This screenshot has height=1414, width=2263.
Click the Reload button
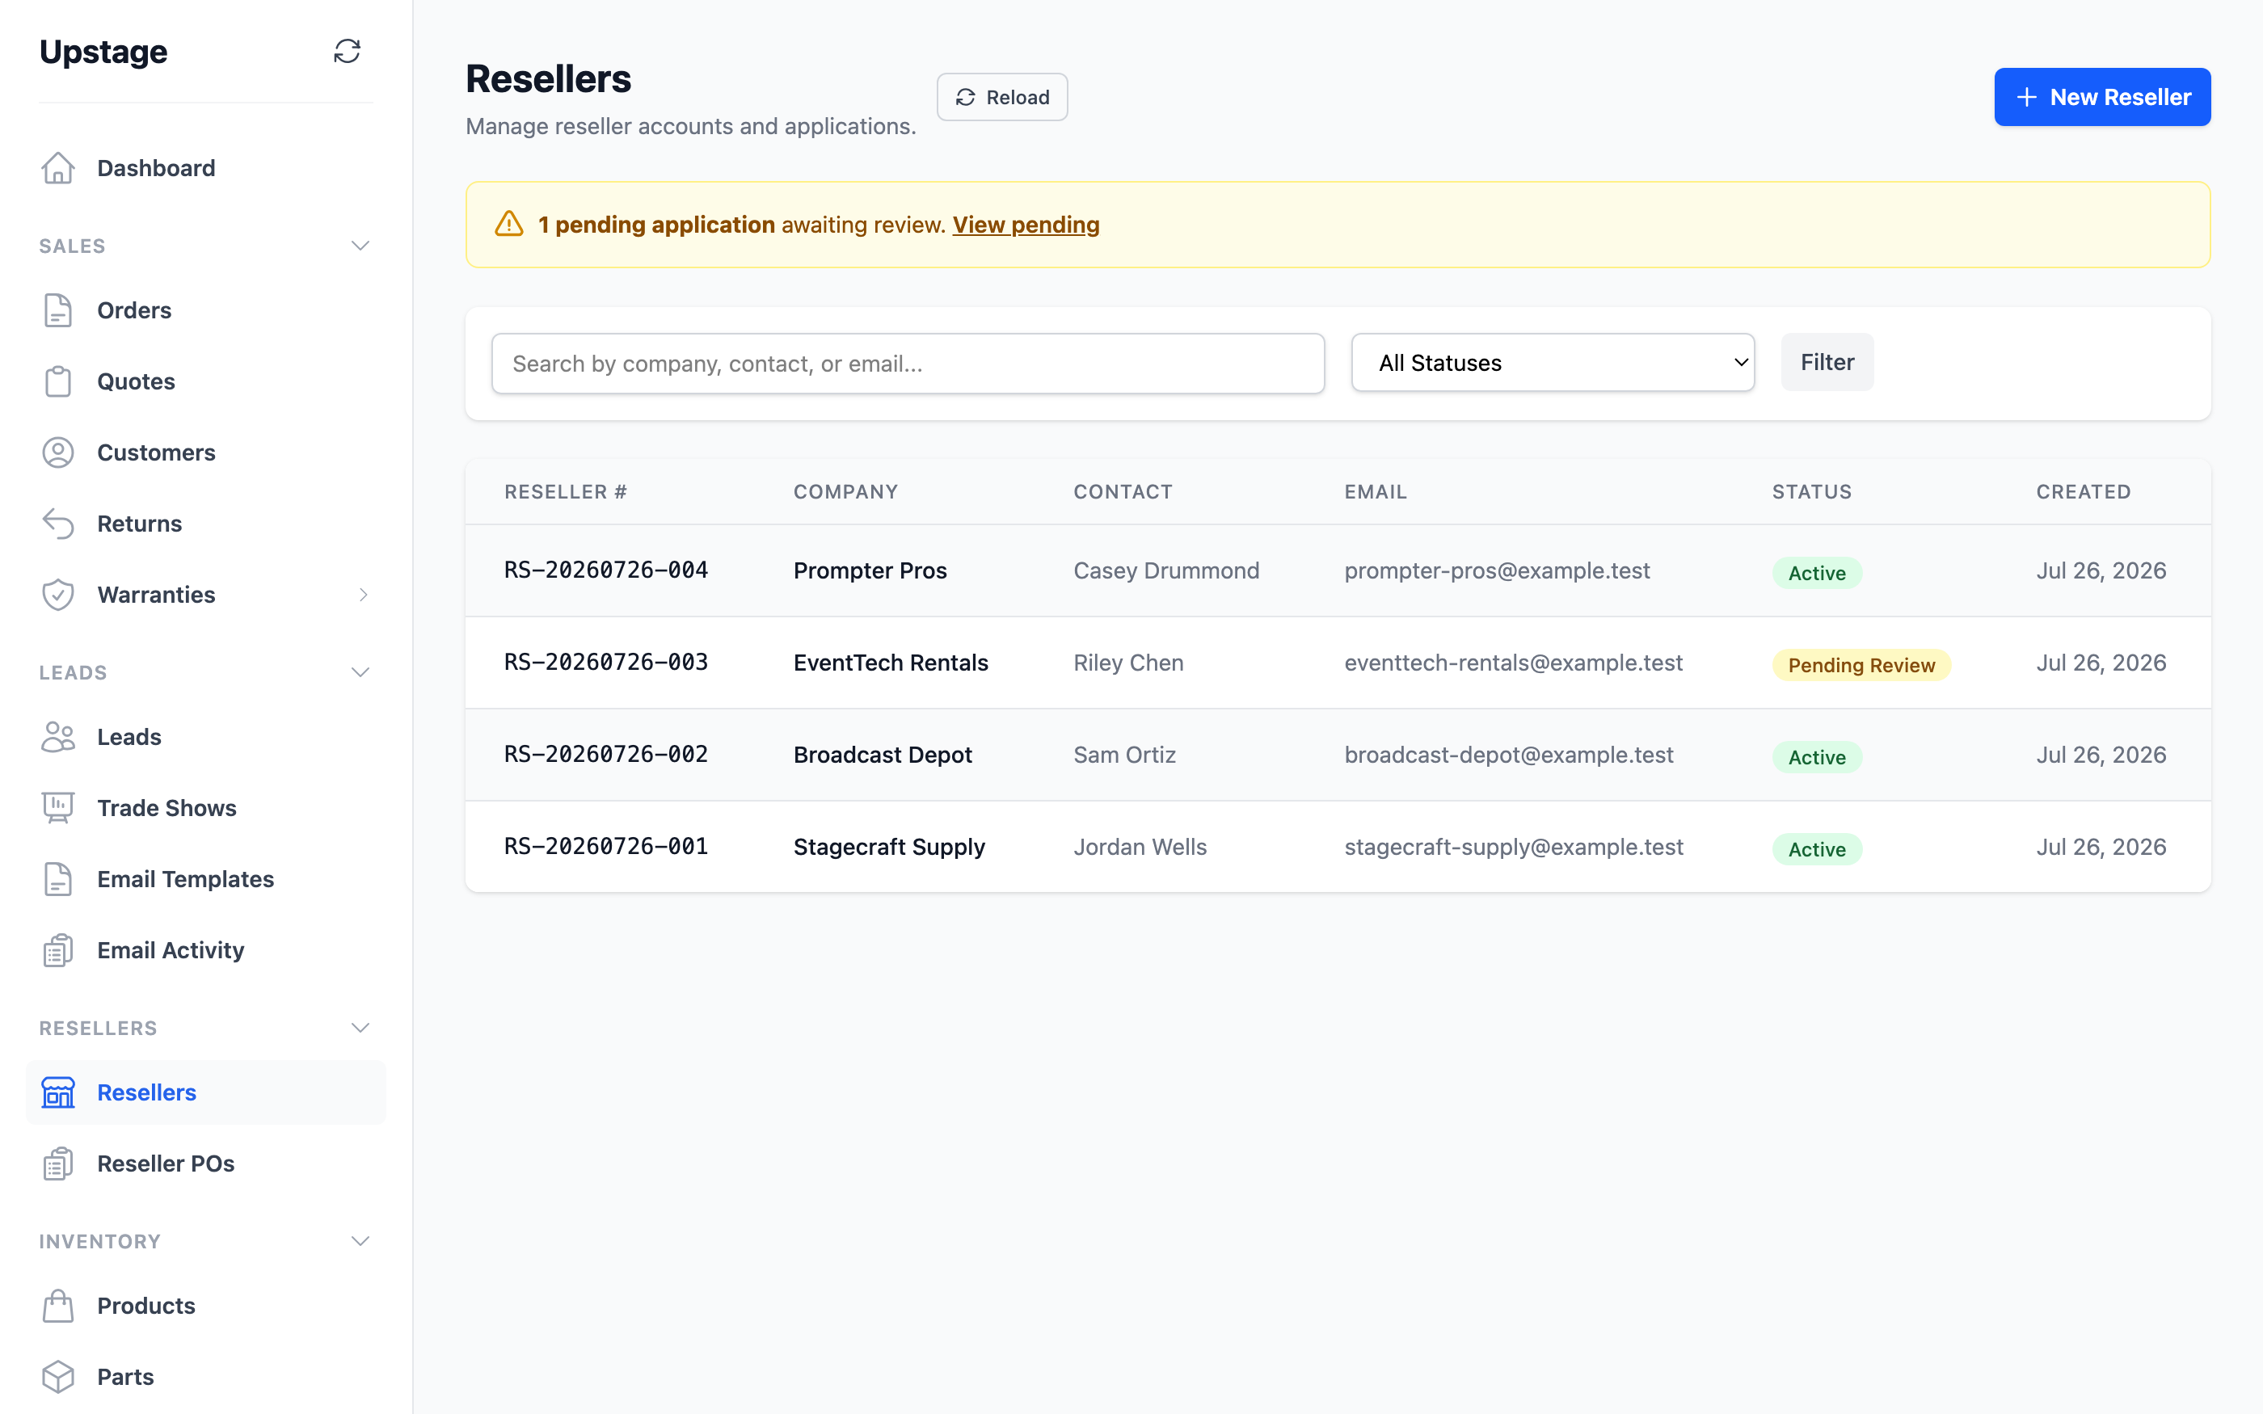[1002, 97]
